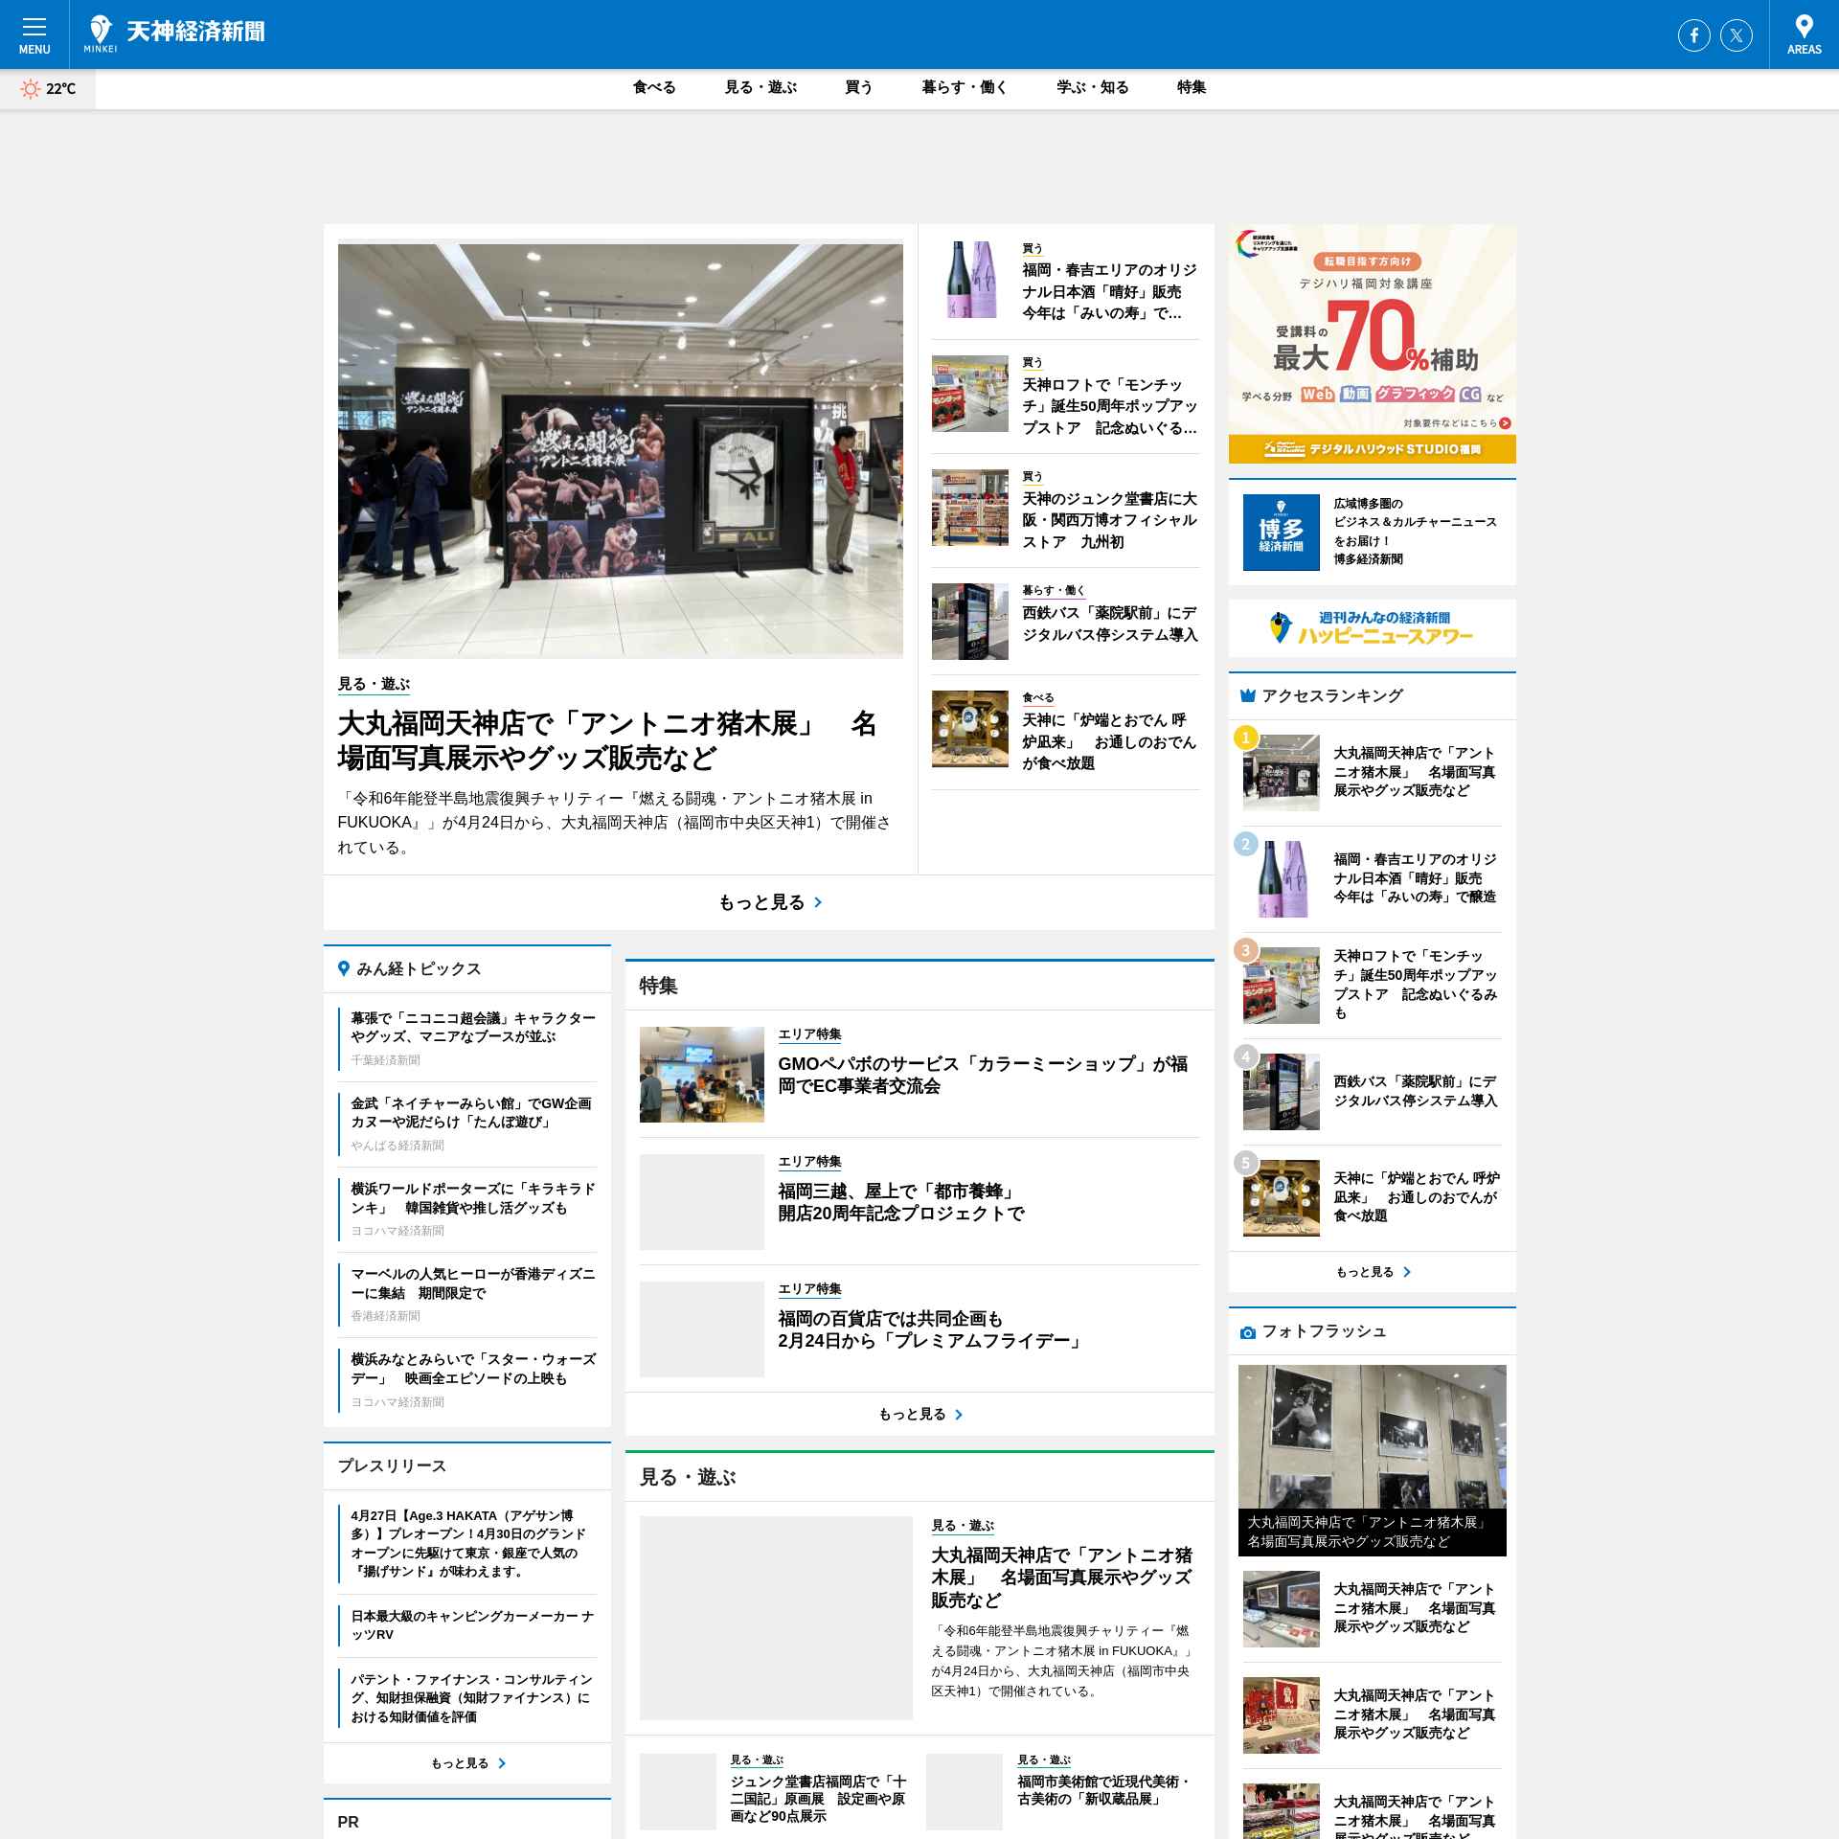
Task: Click もっと見る under アクセスランキング
Action: tap(1373, 1272)
